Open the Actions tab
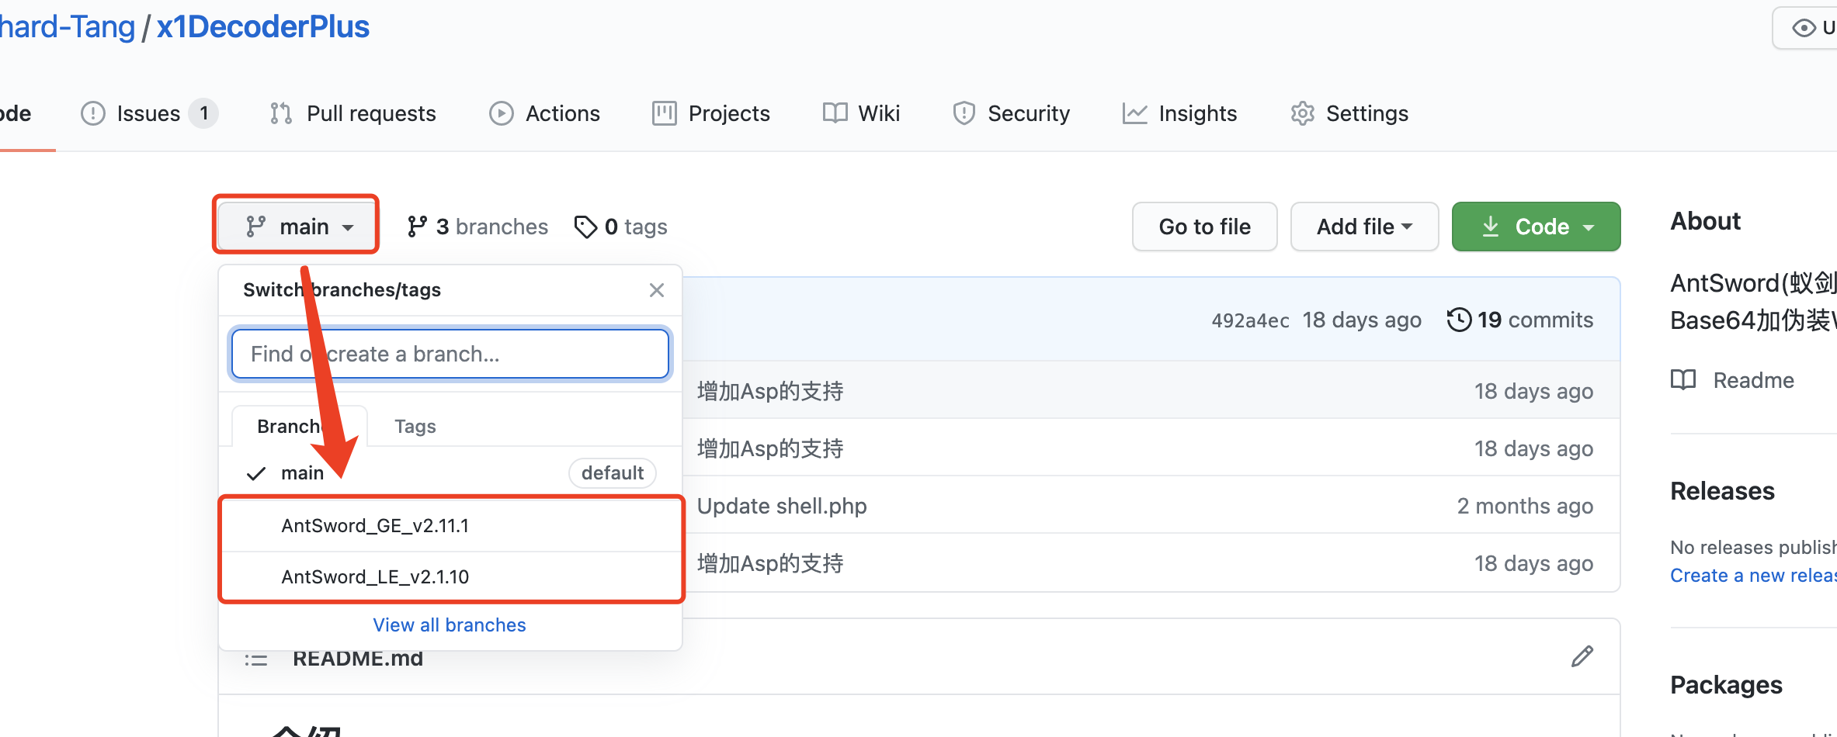This screenshot has height=737, width=1837. 544,113
